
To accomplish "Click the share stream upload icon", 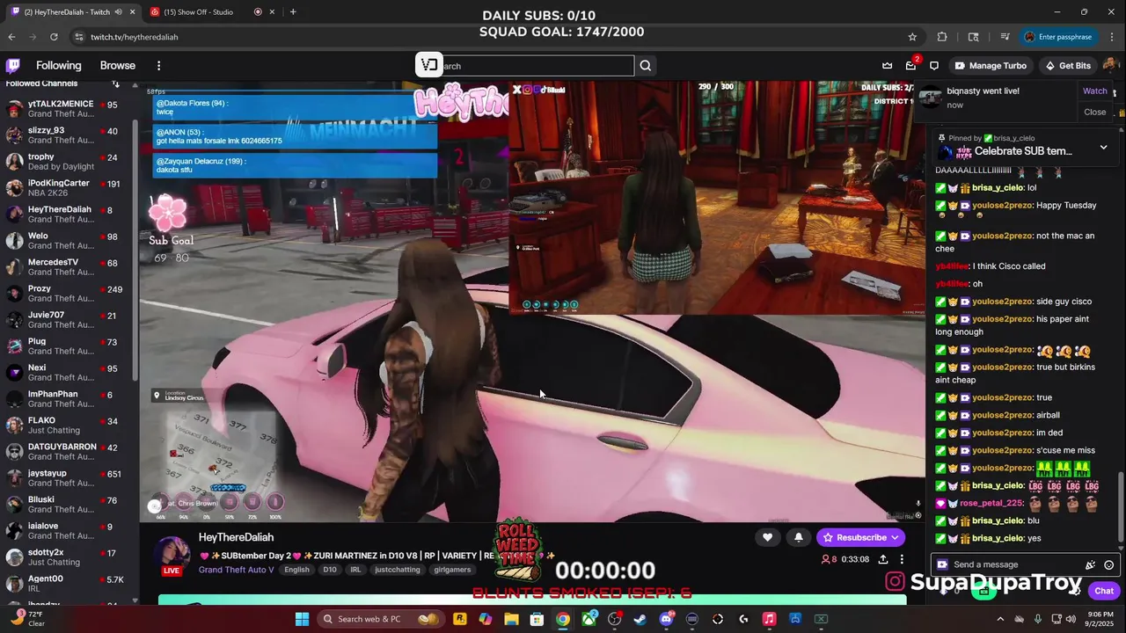I will tap(883, 559).
